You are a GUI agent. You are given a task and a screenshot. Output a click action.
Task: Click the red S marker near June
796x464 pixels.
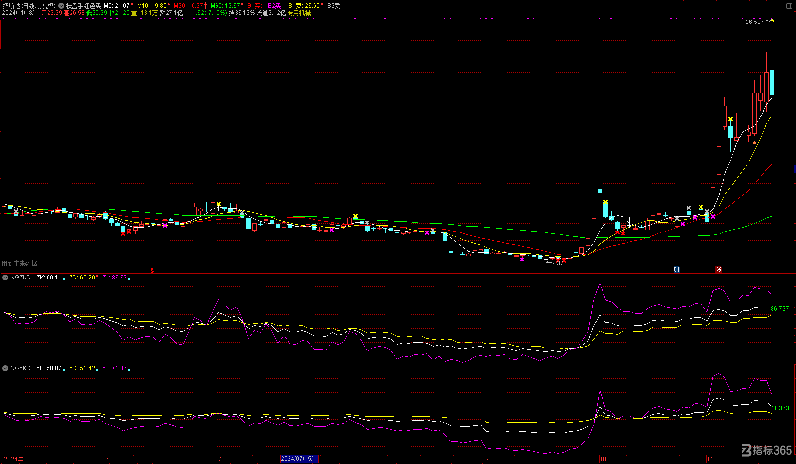(152, 270)
